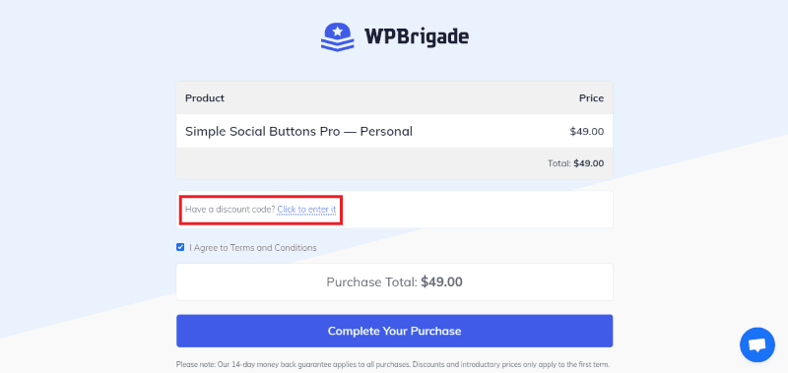Click the "I Agree to Terms and Conditions" label

[253, 247]
